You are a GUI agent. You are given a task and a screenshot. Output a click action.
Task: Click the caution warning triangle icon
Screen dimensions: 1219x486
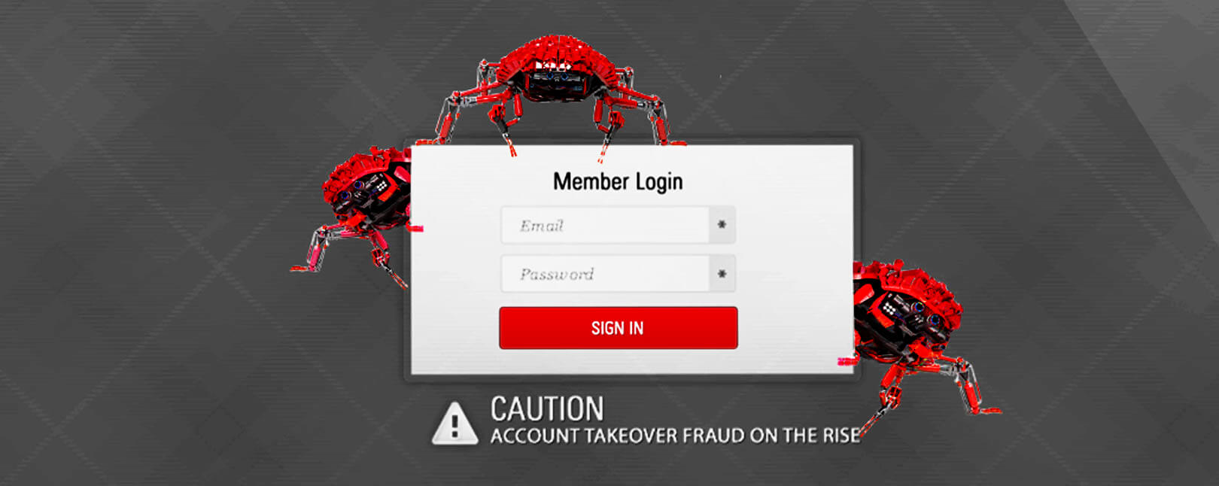(454, 424)
